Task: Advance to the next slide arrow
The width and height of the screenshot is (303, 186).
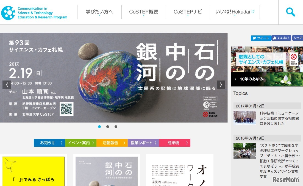Action: [x=221, y=85]
